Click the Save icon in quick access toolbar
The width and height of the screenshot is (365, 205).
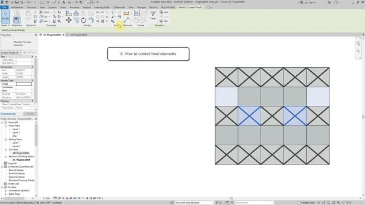tap(17, 2)
